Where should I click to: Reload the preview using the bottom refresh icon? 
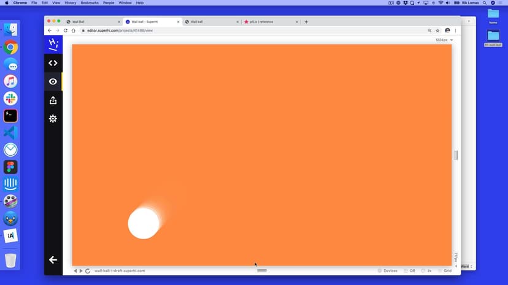88,271
